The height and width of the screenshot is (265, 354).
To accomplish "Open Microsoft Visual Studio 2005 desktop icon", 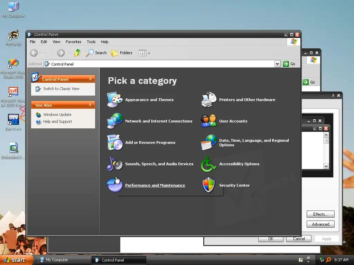I will click(13, 68).
